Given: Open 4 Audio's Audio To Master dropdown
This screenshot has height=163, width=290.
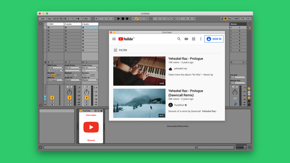Looking at the screenshot, I should [90, 80].
